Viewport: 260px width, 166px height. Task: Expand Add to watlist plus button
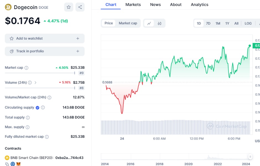78,39
